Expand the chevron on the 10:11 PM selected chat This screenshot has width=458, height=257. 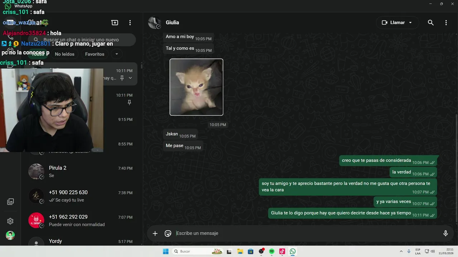point(130,78)
